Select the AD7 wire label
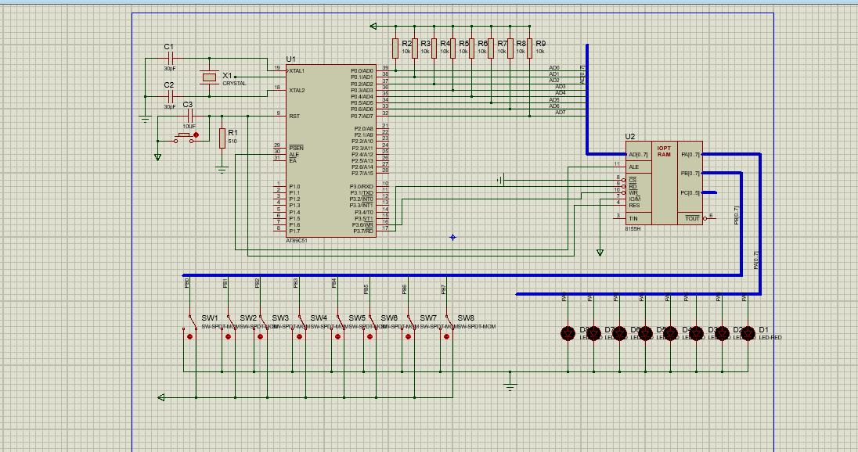 pyautogui.click(x=560, y=113)
